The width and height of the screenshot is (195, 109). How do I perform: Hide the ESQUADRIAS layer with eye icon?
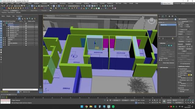click(x=5, y=38)
